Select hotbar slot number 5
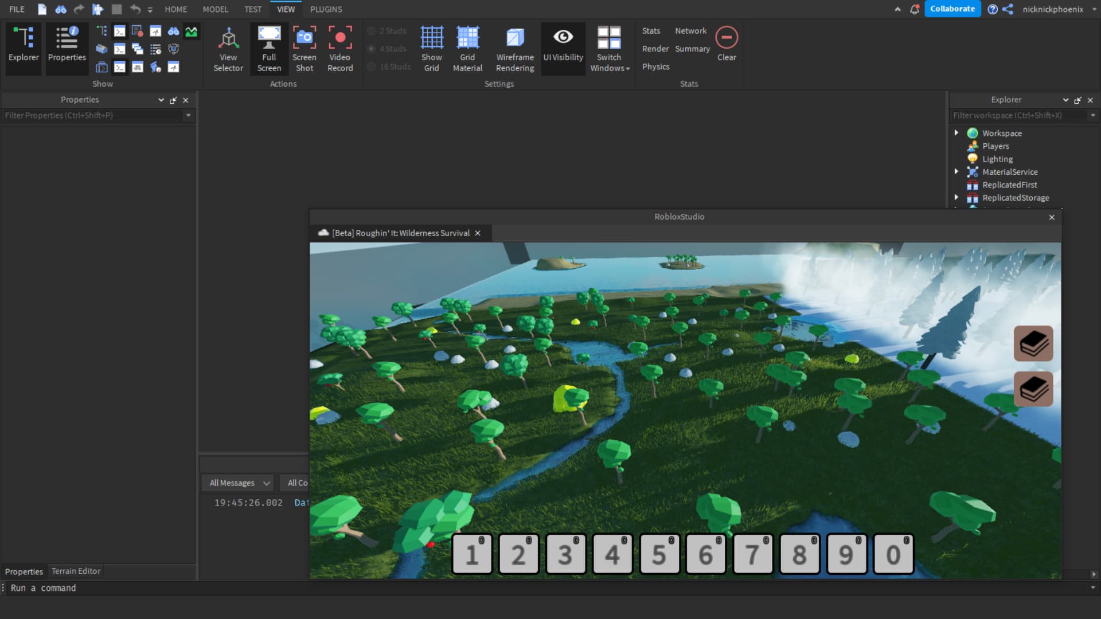 pyautogui.click(x=659, y=554)
